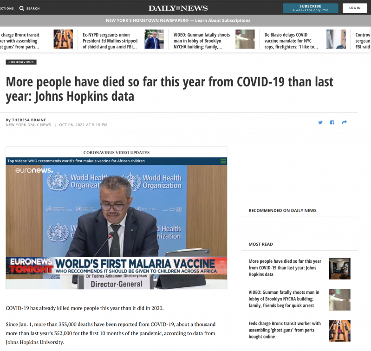Click the main article headline

pyautogui.click(x=169, y=89)
